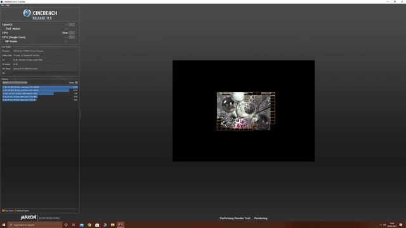Click the taskbar search box
The width and height of the screenshot is (406, 228).
tap(35, 225)
